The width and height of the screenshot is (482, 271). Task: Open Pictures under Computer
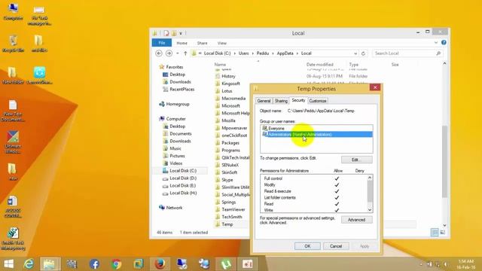coord(177,156)
